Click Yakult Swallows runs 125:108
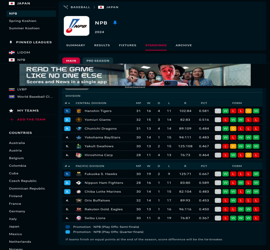This screenshot has height=250, width=270. pyautogui.click(x=185, y=146)
